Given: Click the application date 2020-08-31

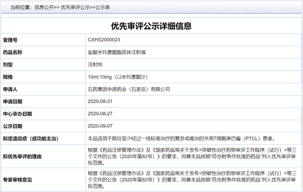Looking at the screenshot, I should coord(100,101).
